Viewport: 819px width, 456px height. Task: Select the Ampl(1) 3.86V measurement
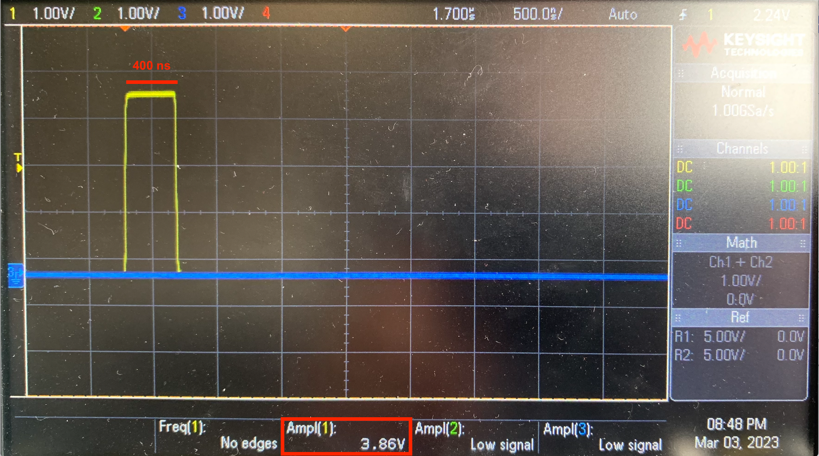pyautogui.click(x=346, y=436)
